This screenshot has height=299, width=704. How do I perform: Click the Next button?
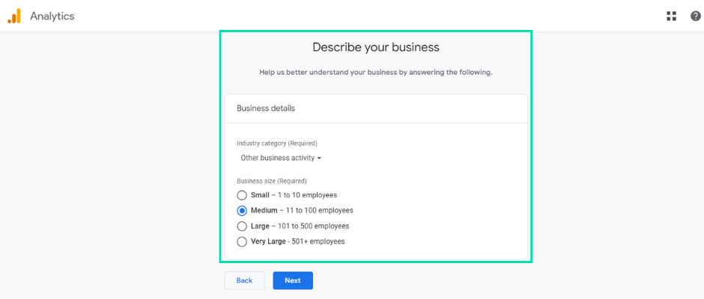coord(293,280)
